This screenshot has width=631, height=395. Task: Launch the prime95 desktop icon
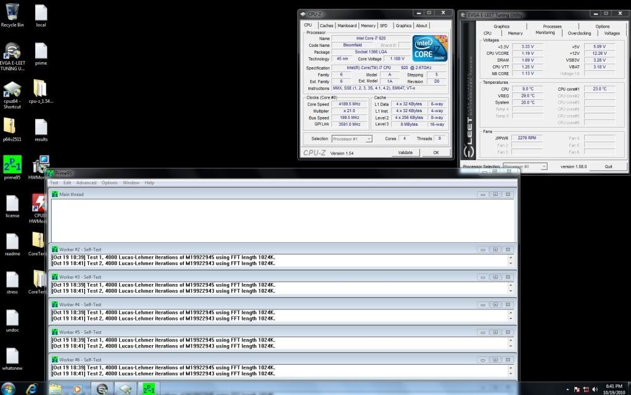pos(12,168)
